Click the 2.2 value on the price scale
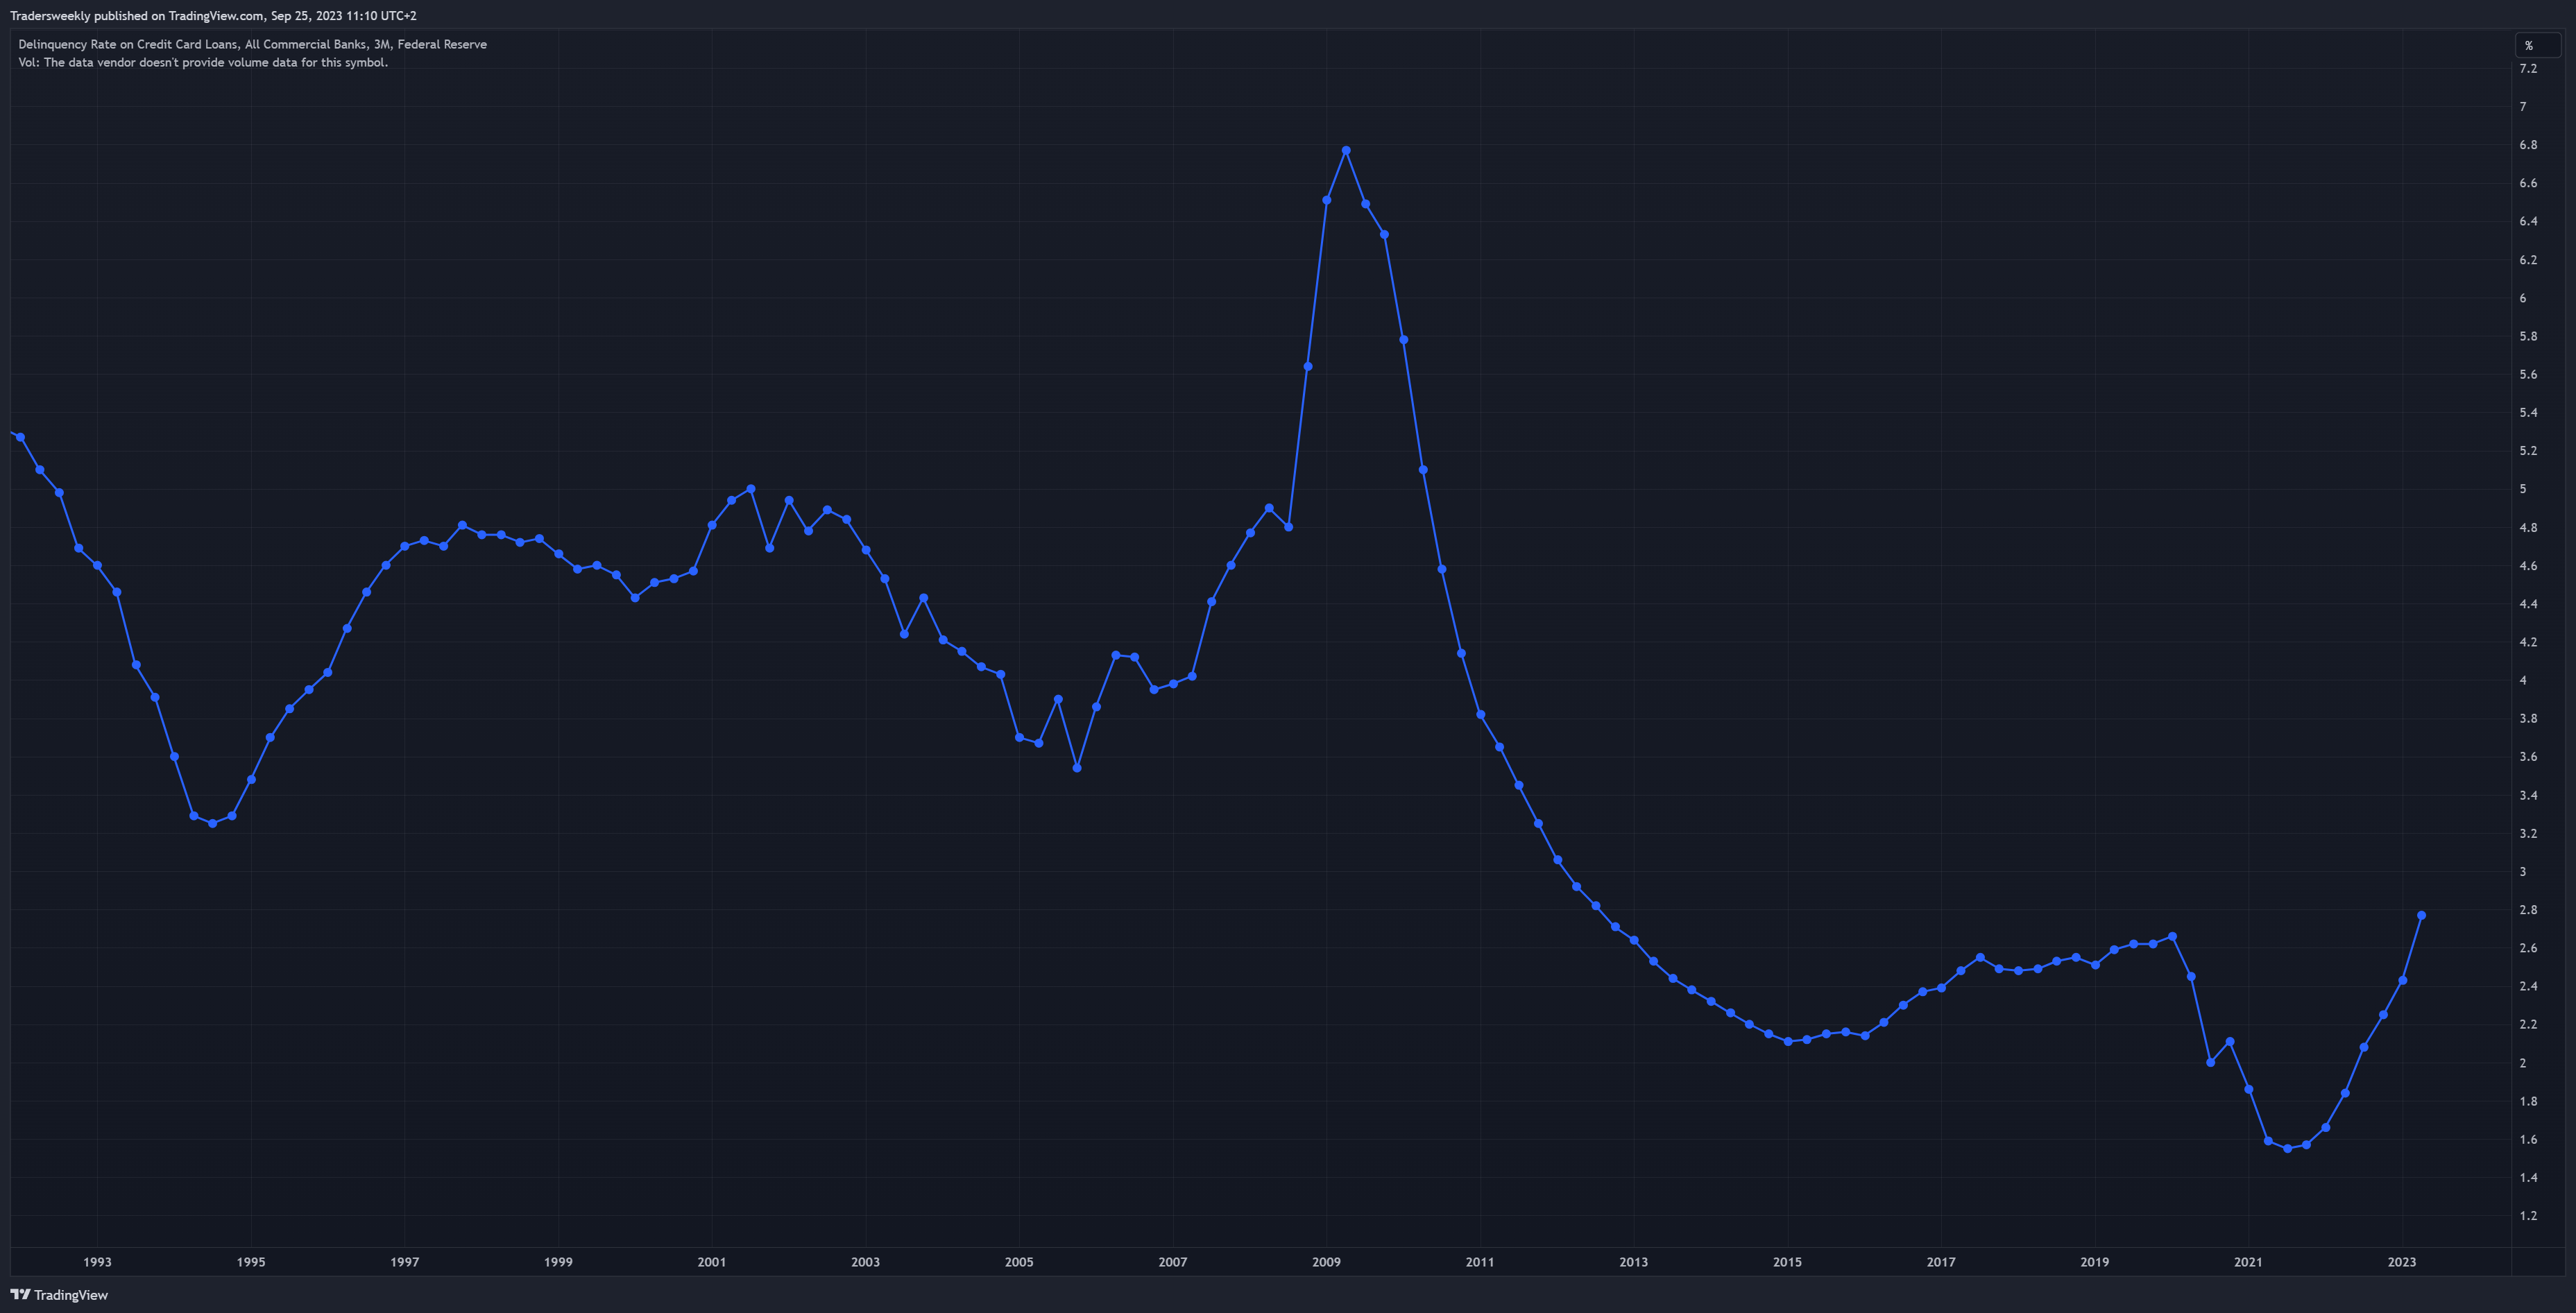Image resolution: width=2576 pixels, height=1313 pixels. click(2528, 1025)
